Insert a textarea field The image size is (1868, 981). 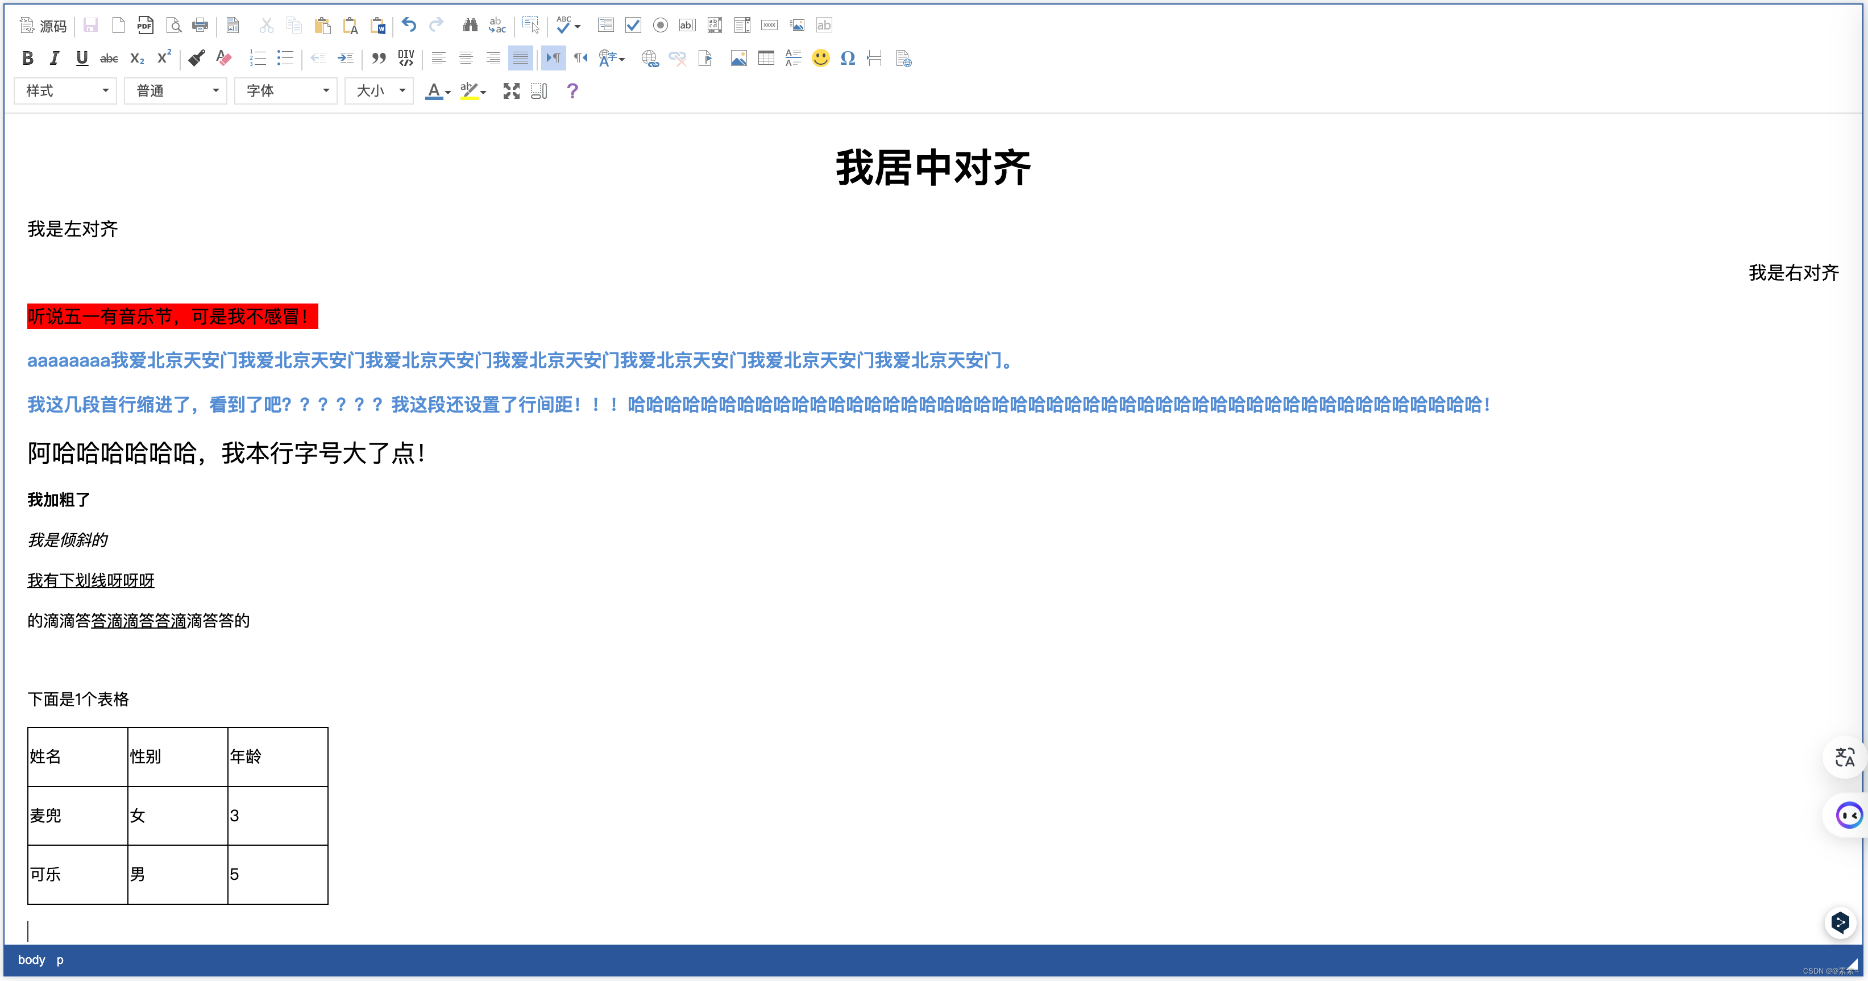[x=714, y=26]
